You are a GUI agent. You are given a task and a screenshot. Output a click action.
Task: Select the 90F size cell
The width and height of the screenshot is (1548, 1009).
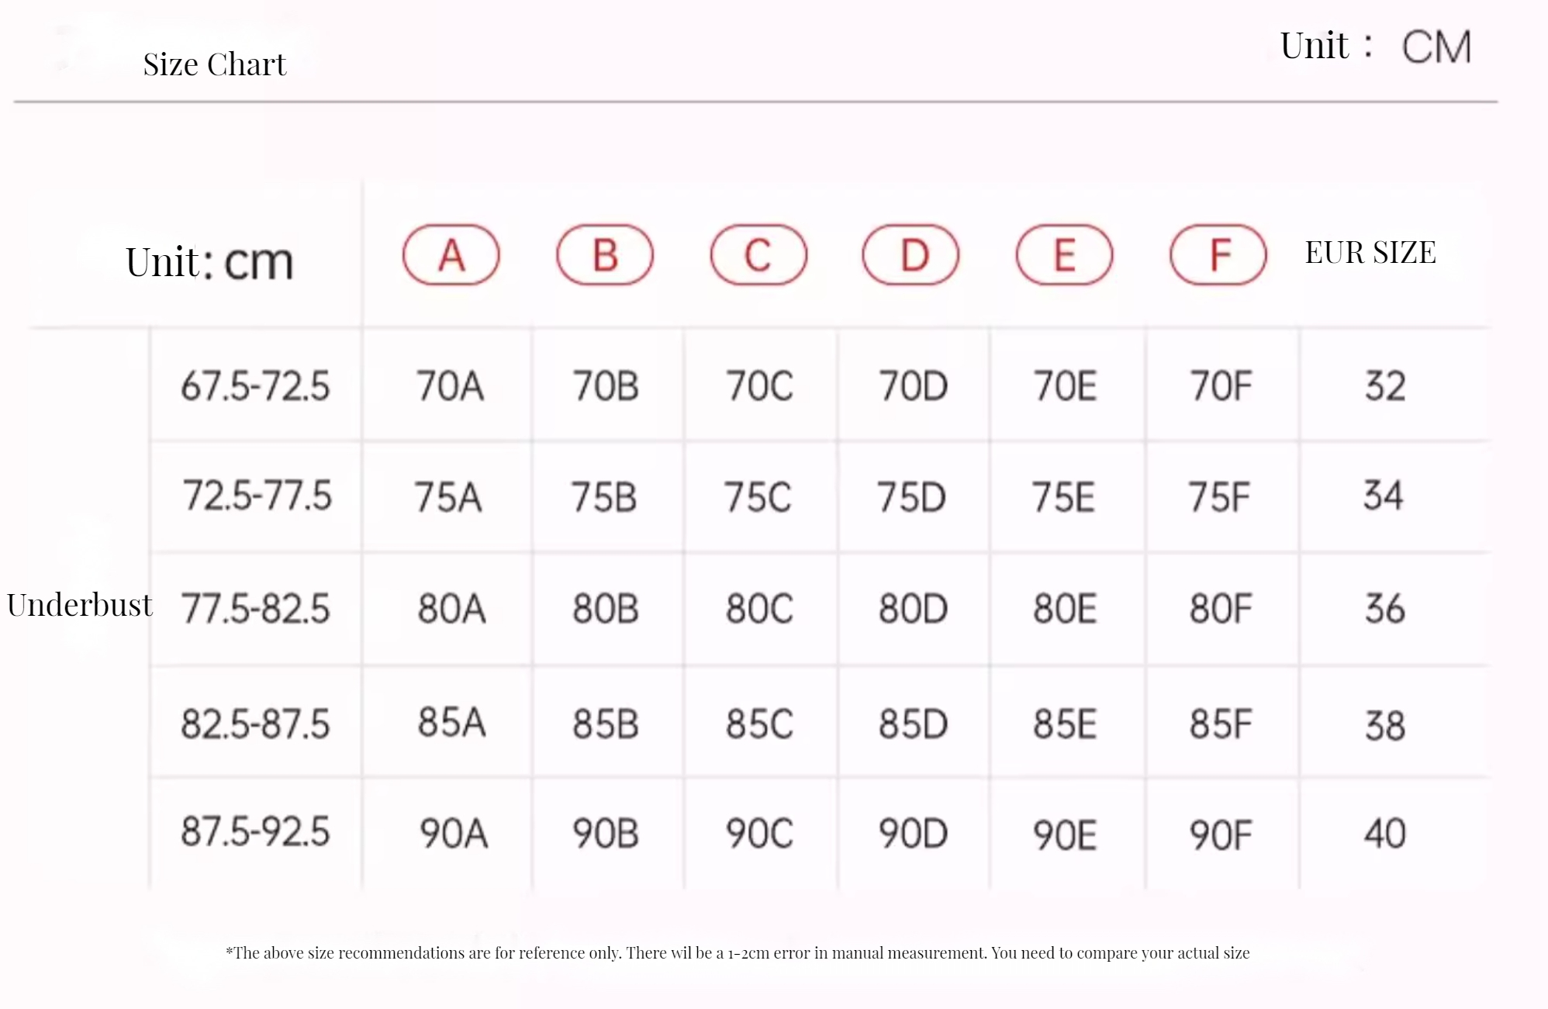(1221, 835)
